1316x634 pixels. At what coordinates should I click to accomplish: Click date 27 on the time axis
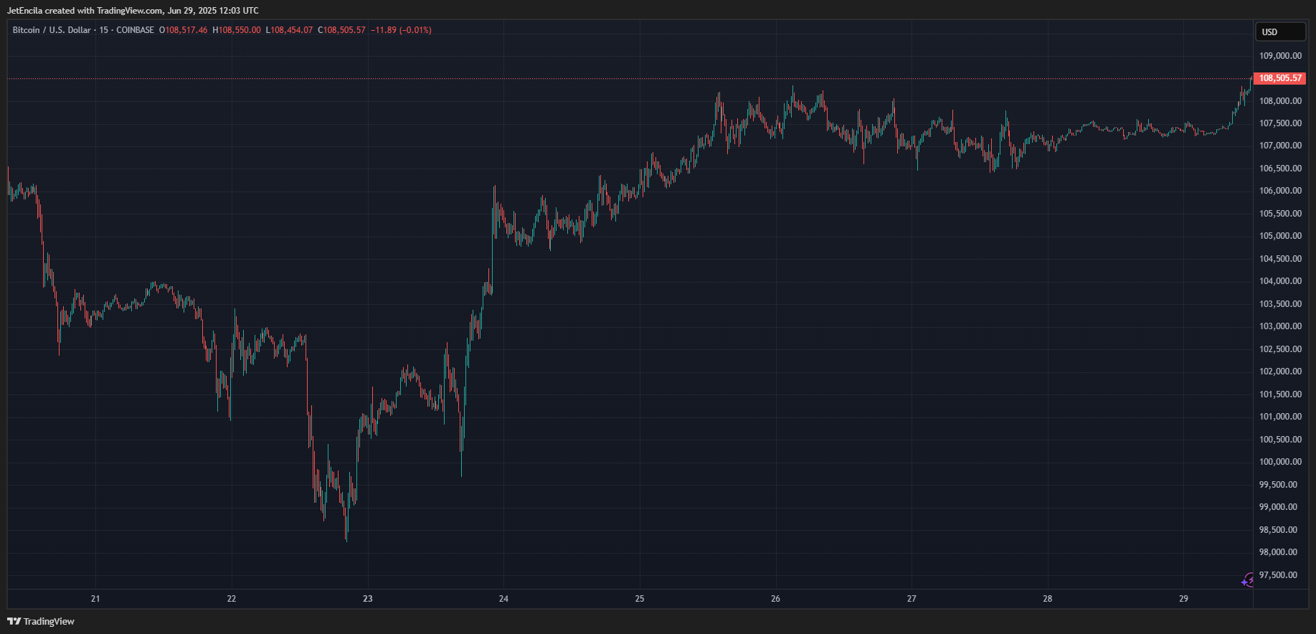click(912, 599)
